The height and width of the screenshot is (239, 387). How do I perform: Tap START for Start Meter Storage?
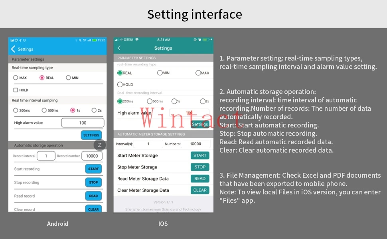200,155
